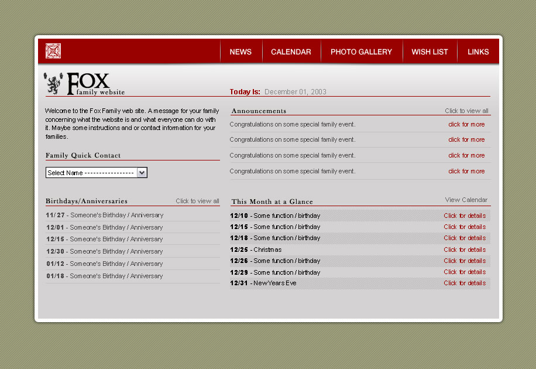The height and width of the screenshot is (369, 536).
Task: Click the Select Name contact field
Action: tap(91, 173)
